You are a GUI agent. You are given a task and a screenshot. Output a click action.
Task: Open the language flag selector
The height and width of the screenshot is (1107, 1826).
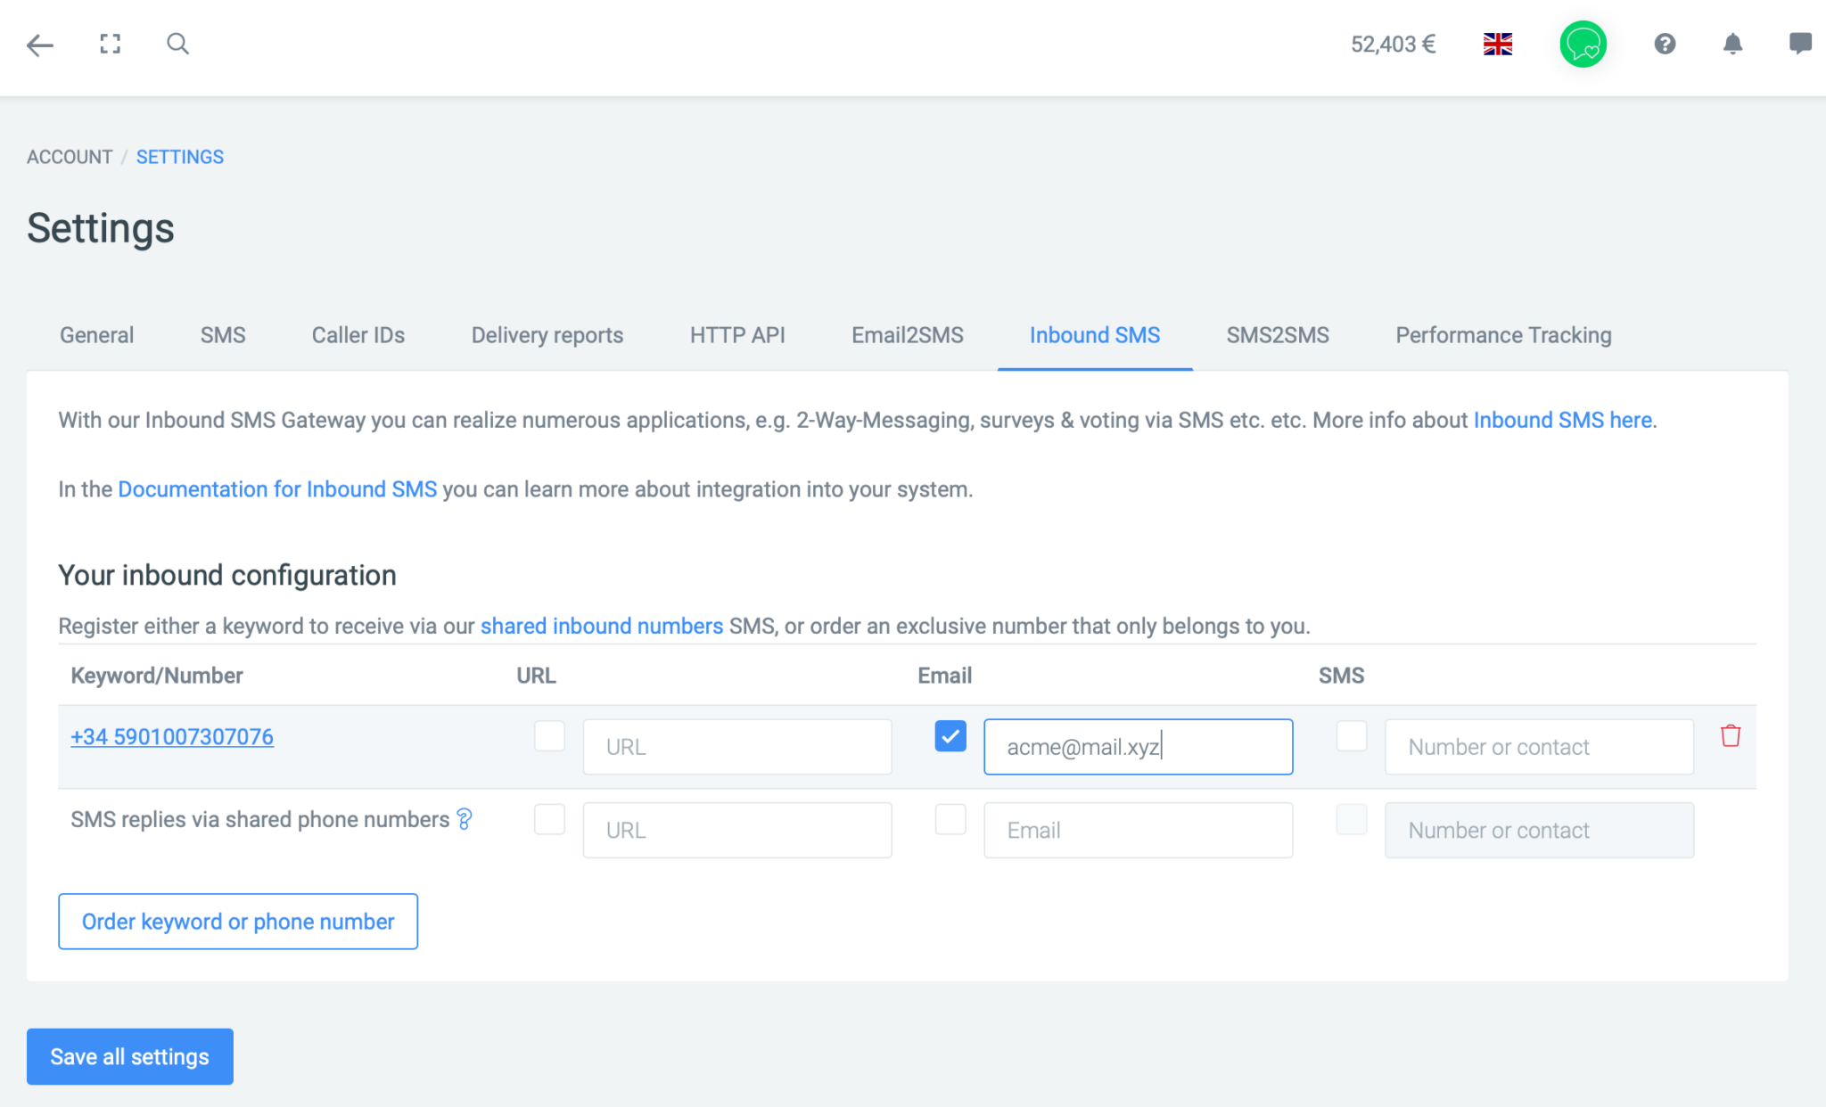pos(1498,44)
